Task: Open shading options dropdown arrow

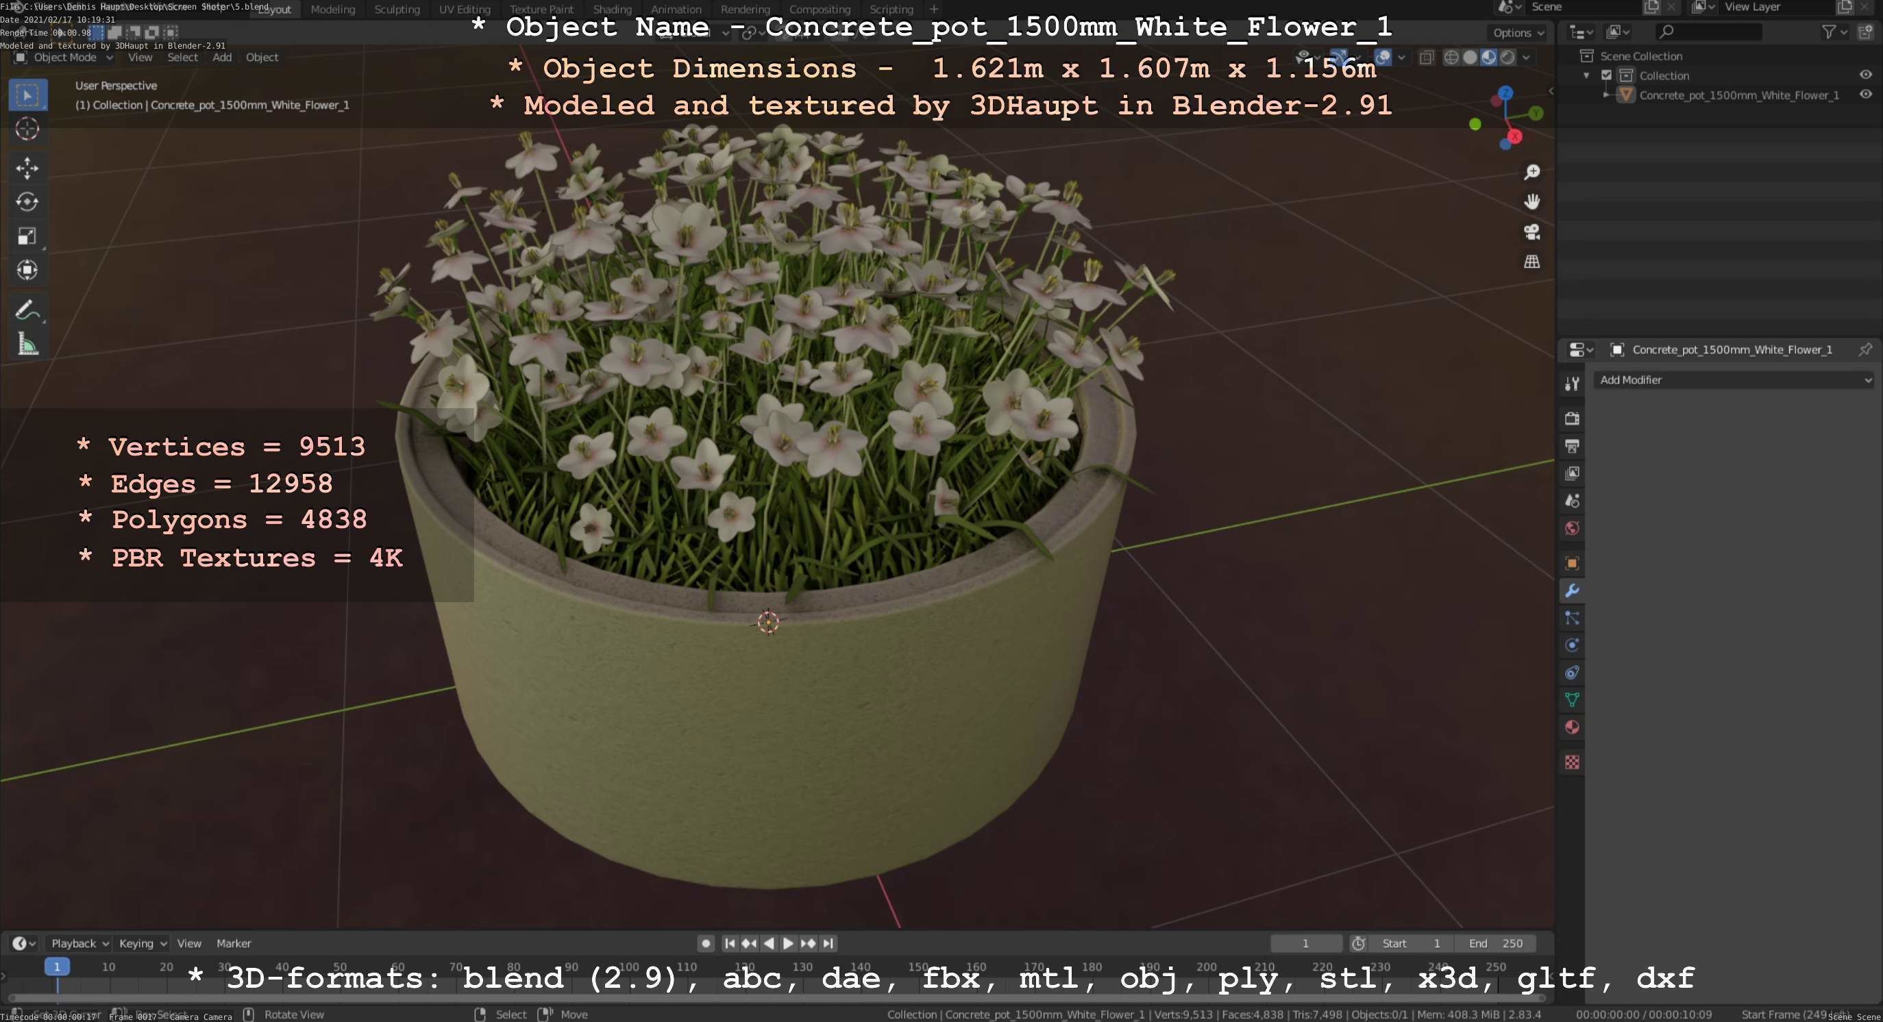Action: tap(1526, 58)
